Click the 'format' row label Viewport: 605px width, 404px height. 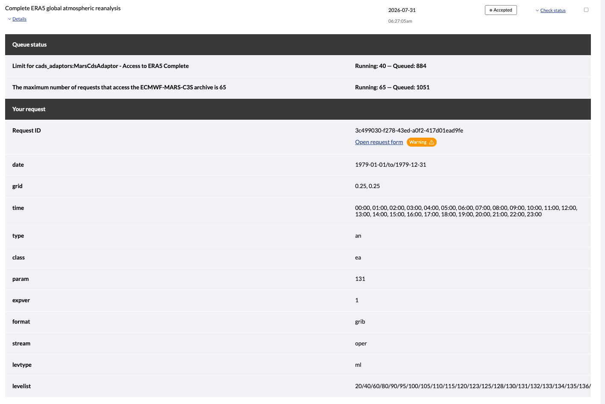21,321
